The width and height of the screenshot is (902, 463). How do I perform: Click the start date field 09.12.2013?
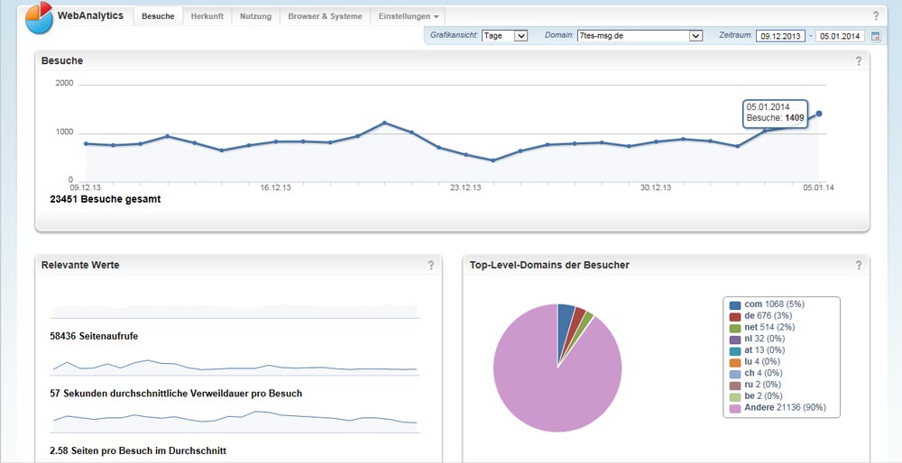click(x=779, y=36)
